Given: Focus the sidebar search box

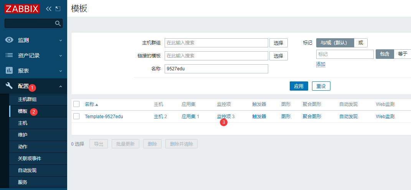Looking at the screenshot, I should (x=33, y=23).
